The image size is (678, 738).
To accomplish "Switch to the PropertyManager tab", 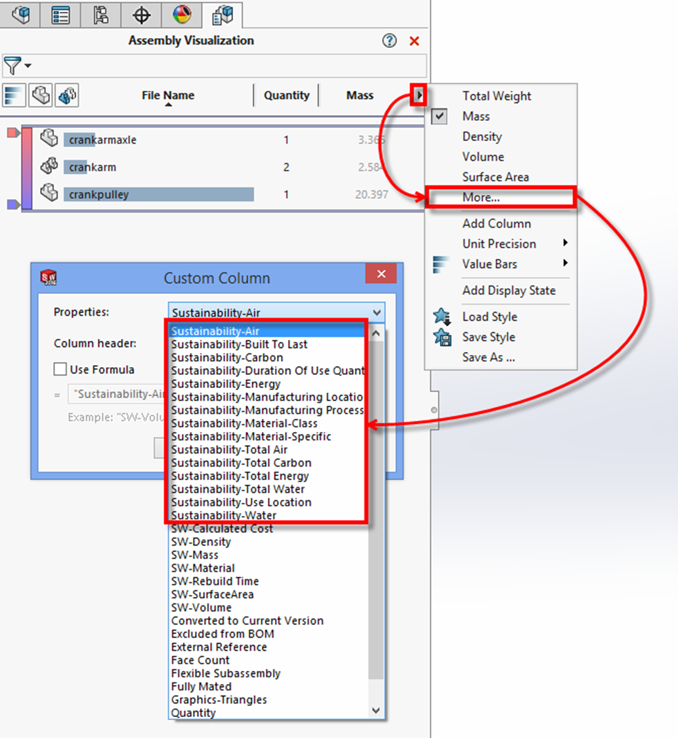I will [60, 14].
